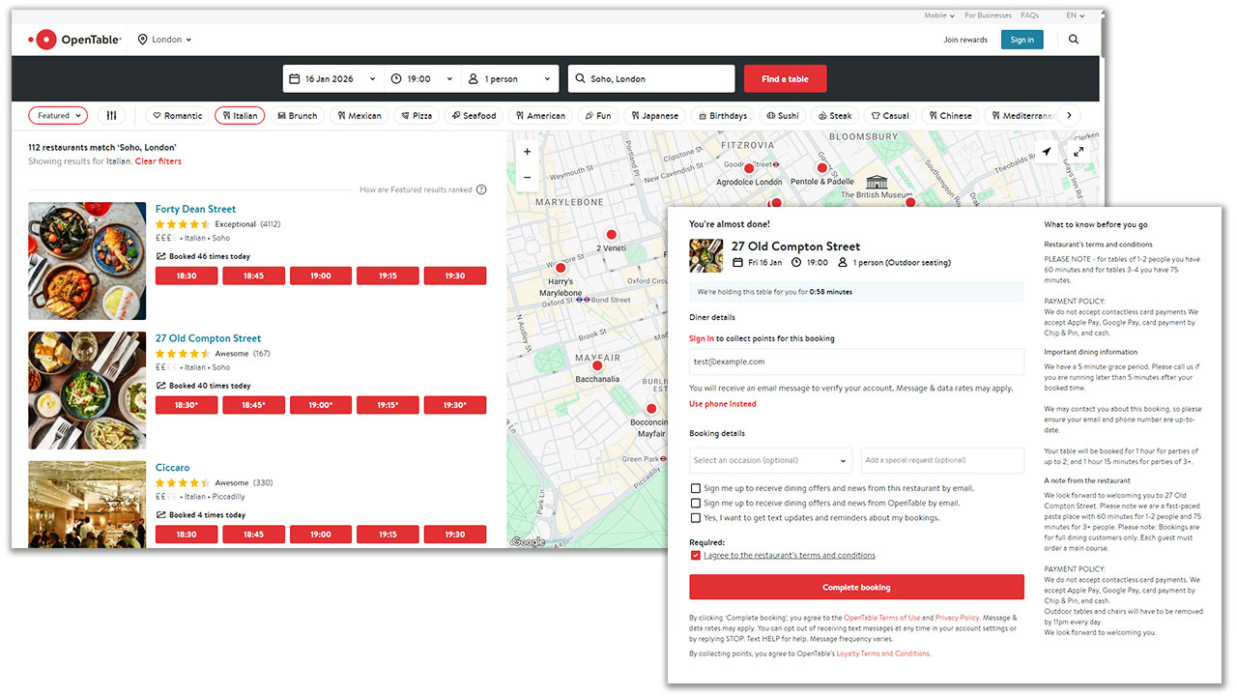Open the 19:00 time dropdown

click(x=421, y=79)
